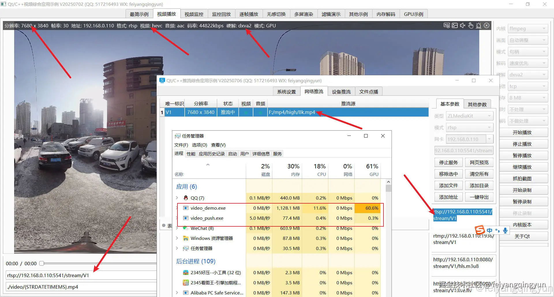Click the video_push.exe process icon
This screenshot has height=297, width=554.
click(186, 218)
